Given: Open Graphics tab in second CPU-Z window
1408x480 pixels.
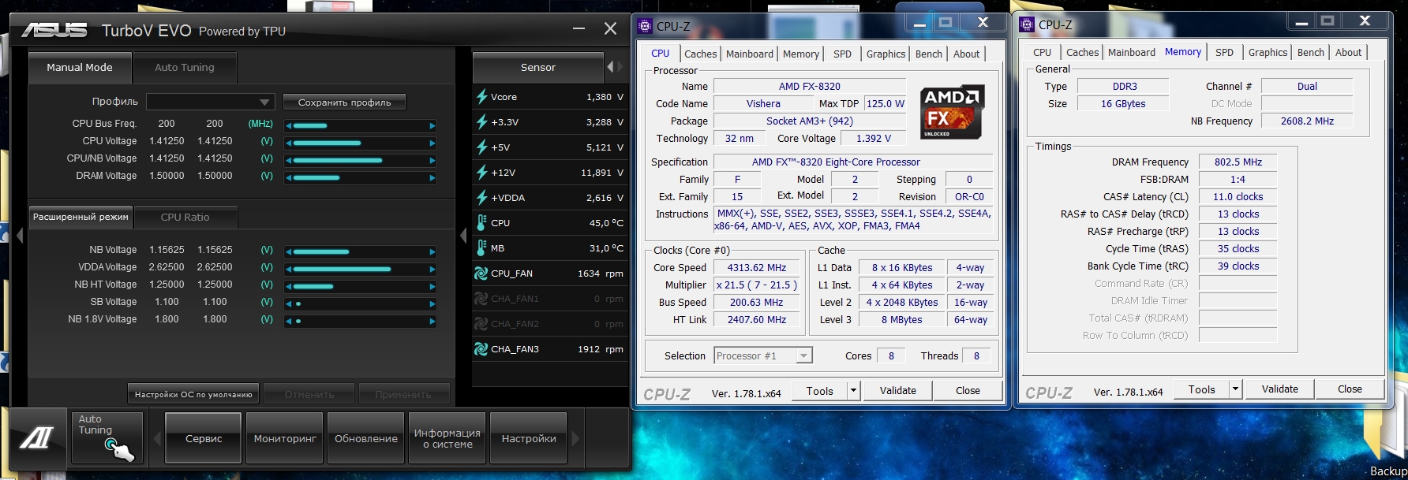Looking at the screenshot, I should pos(1268,52).
